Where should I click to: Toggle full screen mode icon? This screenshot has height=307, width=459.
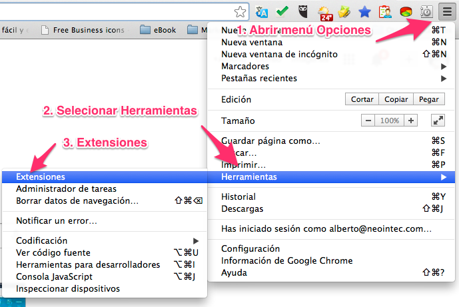[438, 121]
